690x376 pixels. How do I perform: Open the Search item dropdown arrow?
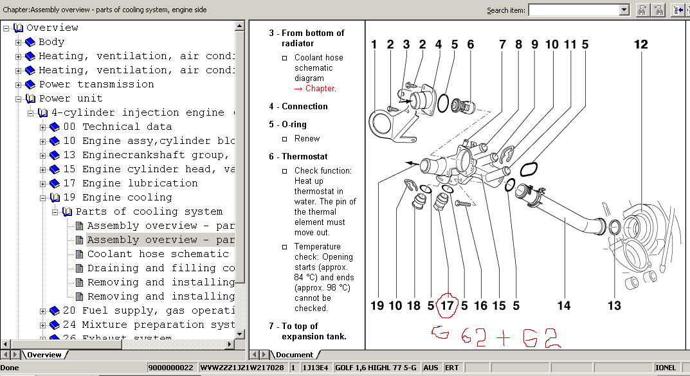click(624, 10)
